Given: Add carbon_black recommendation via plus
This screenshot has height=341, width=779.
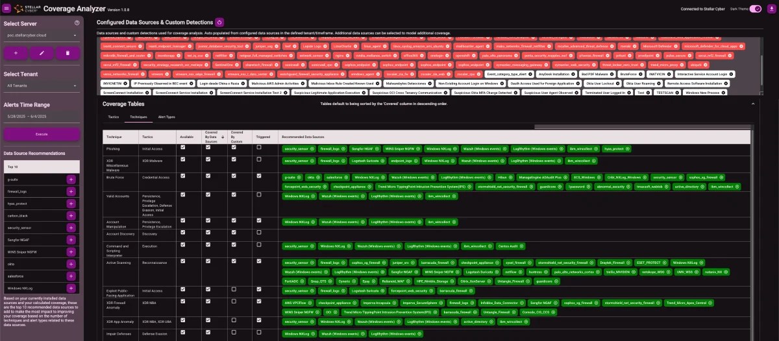Looking at the screenshot, I should point(71,216).
